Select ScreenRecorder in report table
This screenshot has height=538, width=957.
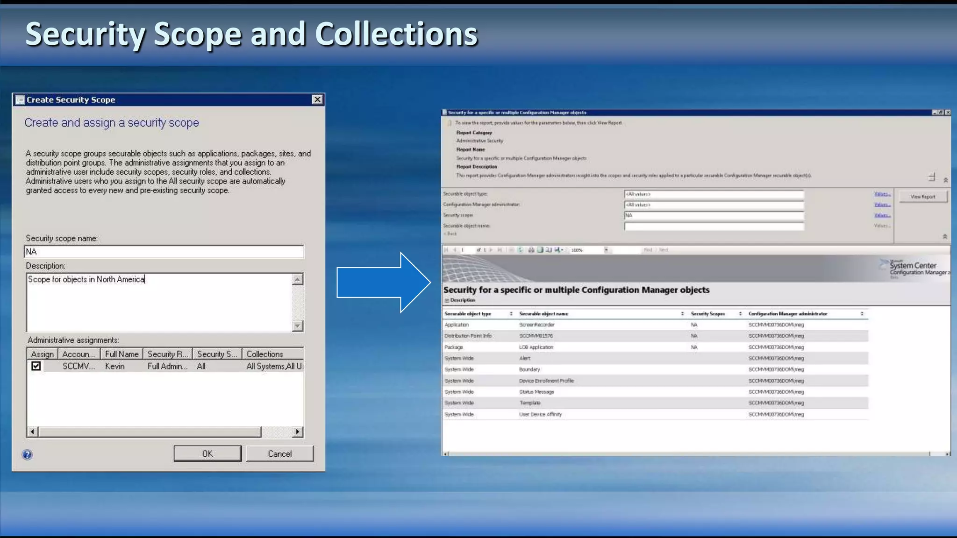tap(536, 325)
